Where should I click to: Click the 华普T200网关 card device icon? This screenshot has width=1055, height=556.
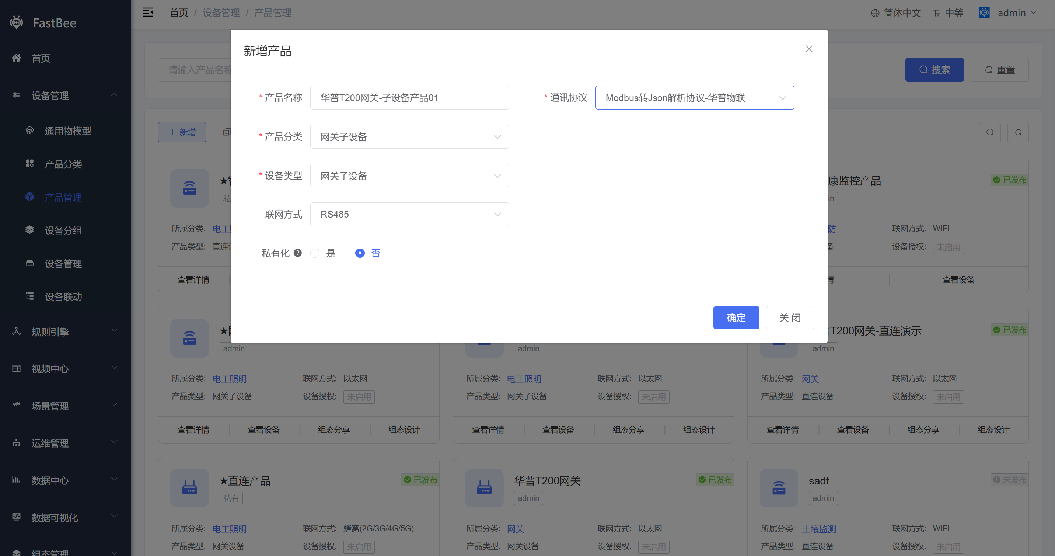[484, 488]
